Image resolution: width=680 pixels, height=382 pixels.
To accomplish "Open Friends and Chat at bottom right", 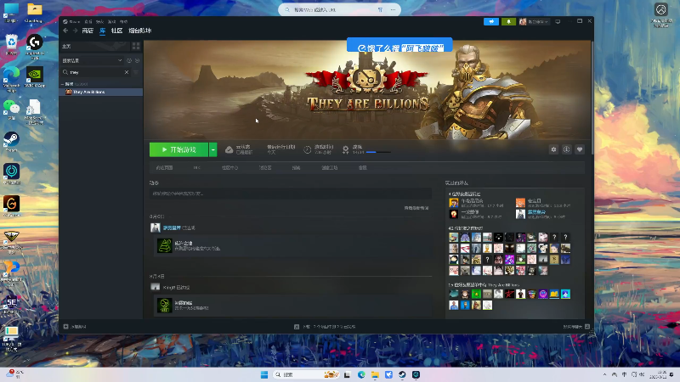I will (576, 327).
